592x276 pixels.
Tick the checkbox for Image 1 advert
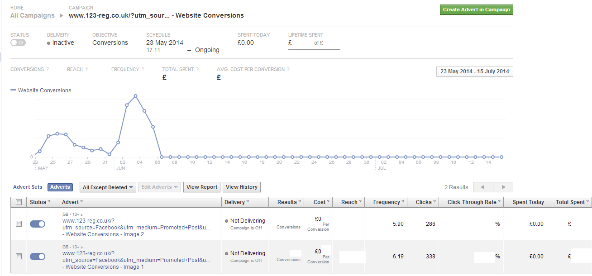click(19, 257)
